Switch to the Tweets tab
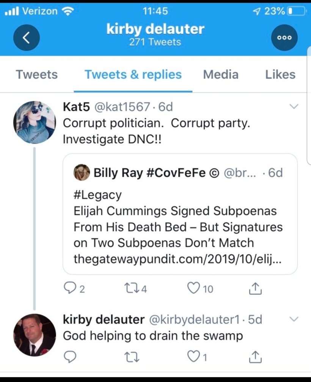The width and height of the screenshot is (311, 382). (x=37, y=74)
